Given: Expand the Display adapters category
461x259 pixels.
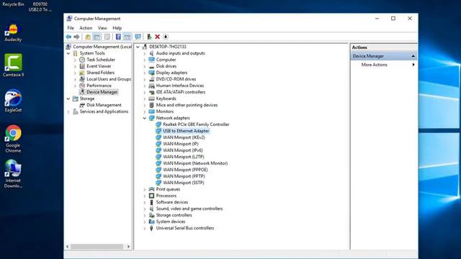Looking at the screenshot, I should click(x=145, y=73).
